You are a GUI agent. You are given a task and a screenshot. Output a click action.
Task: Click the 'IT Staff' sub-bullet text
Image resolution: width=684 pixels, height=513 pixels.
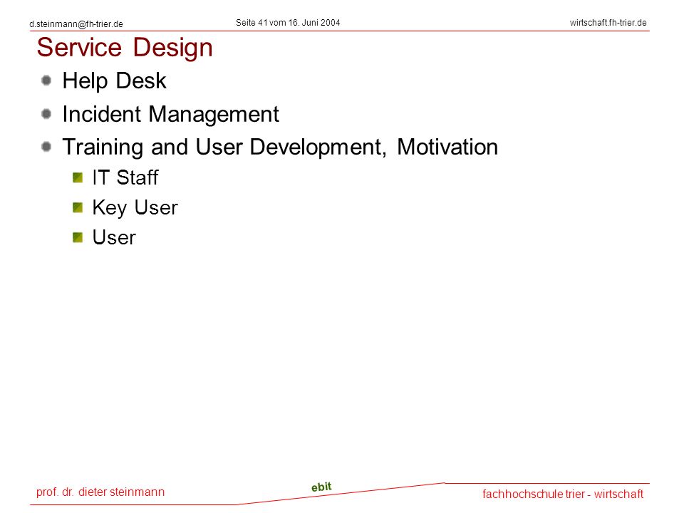click(125, 177)
